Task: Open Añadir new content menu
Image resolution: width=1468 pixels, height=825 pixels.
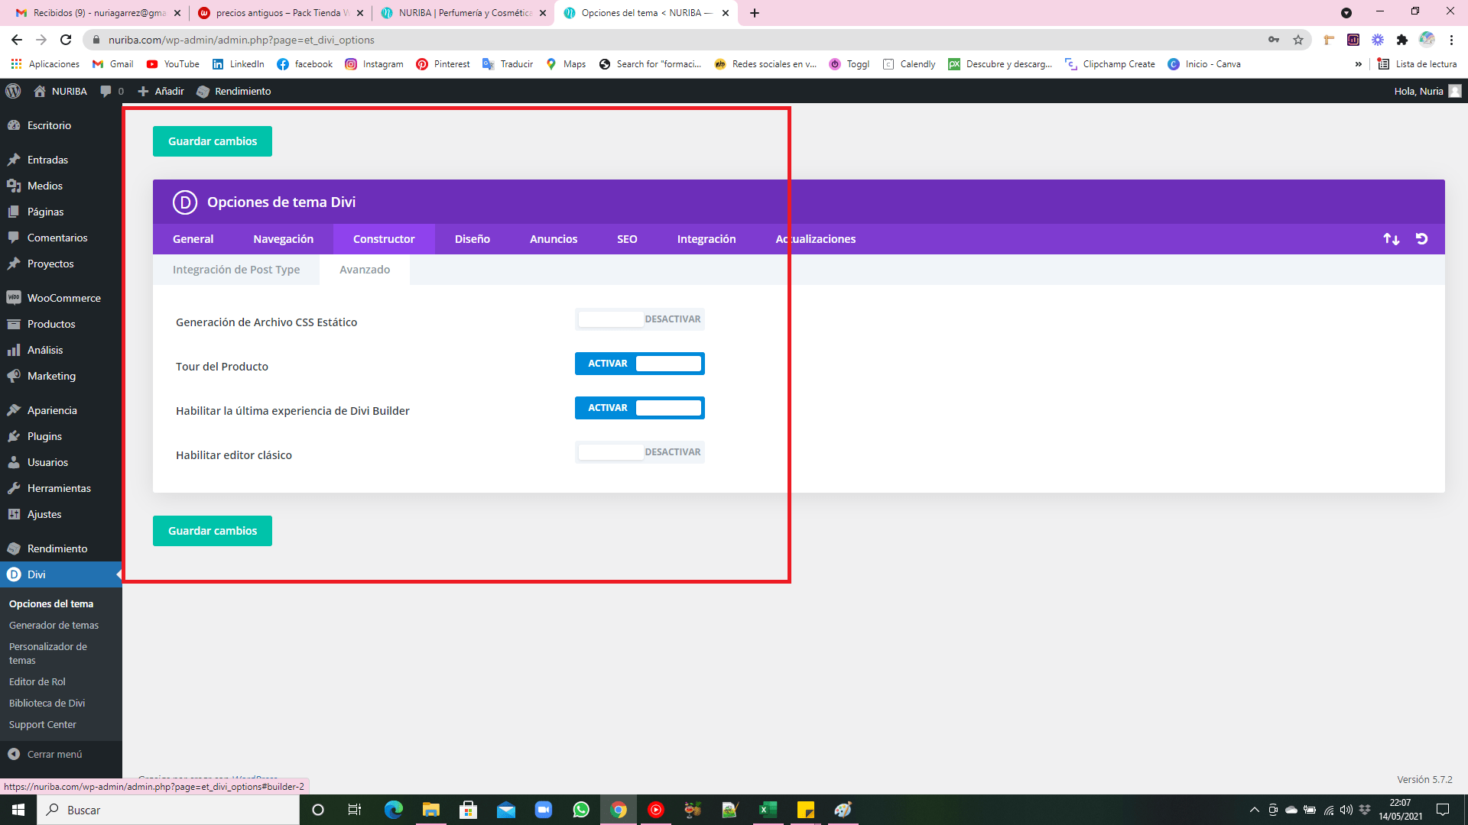Action: point(161,91)
